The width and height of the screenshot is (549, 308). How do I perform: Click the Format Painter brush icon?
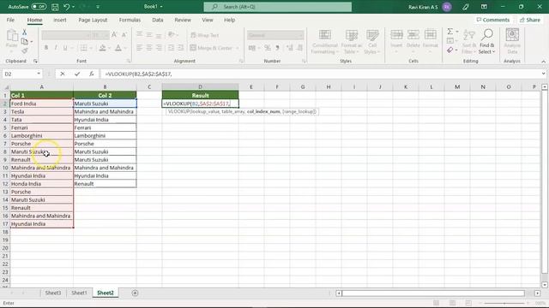click(25, 51)
